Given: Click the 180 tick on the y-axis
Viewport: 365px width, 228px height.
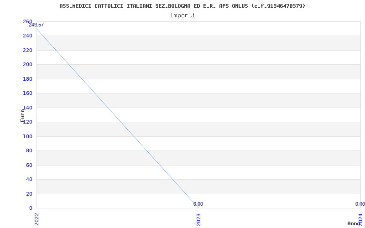Looking at the screenshot, I should pyautogui.click(x=27, y=79).
